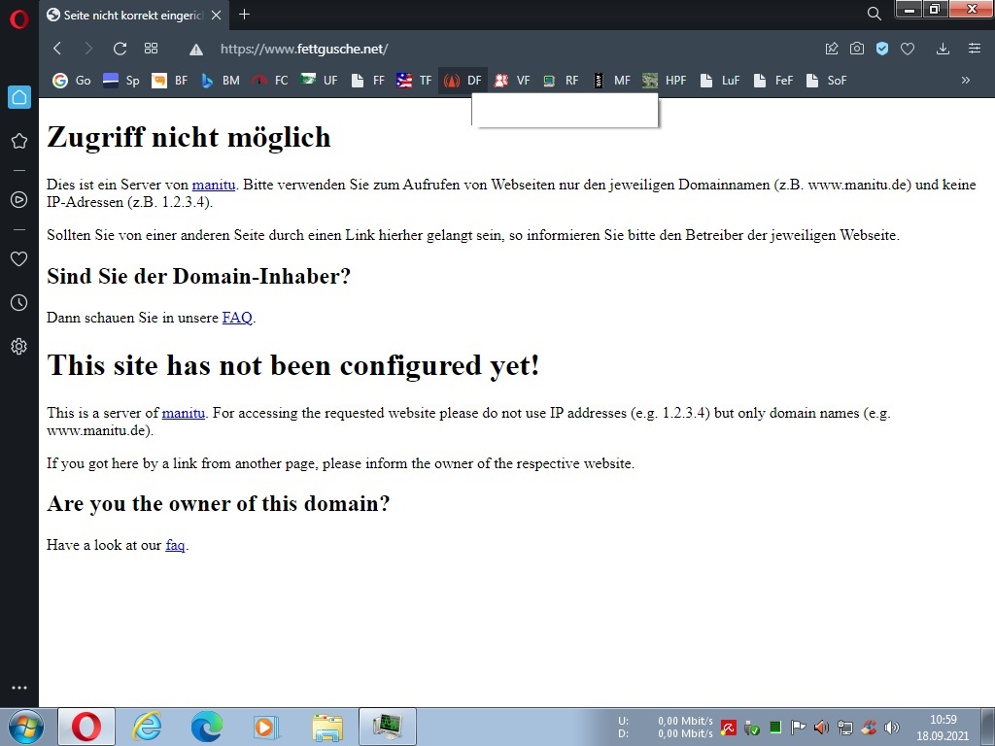995x746 pixels.
Task: Show the security warning for this site
Action: point(196,50)
